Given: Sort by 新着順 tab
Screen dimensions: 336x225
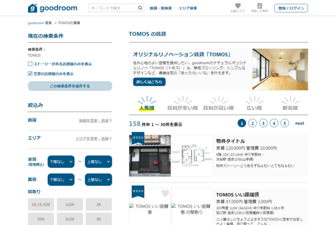Looking at the screenshot, I should point(290,104).
